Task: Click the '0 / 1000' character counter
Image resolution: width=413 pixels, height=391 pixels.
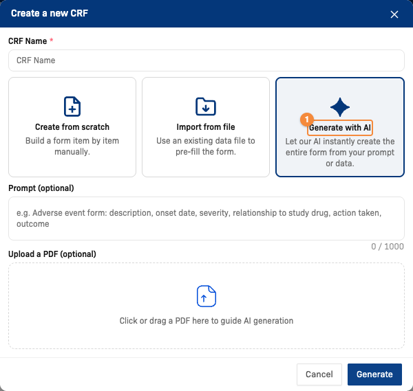Action: point(387,247)
